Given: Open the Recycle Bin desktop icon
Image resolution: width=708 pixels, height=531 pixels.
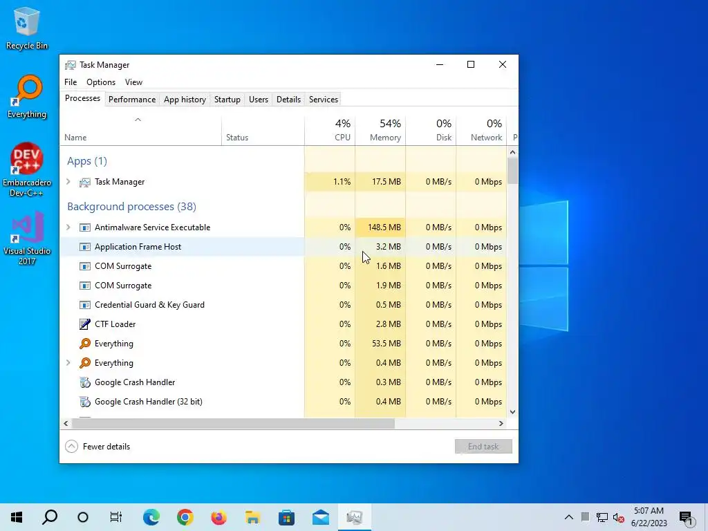Looking at the screenshot, I should (27, 28).
